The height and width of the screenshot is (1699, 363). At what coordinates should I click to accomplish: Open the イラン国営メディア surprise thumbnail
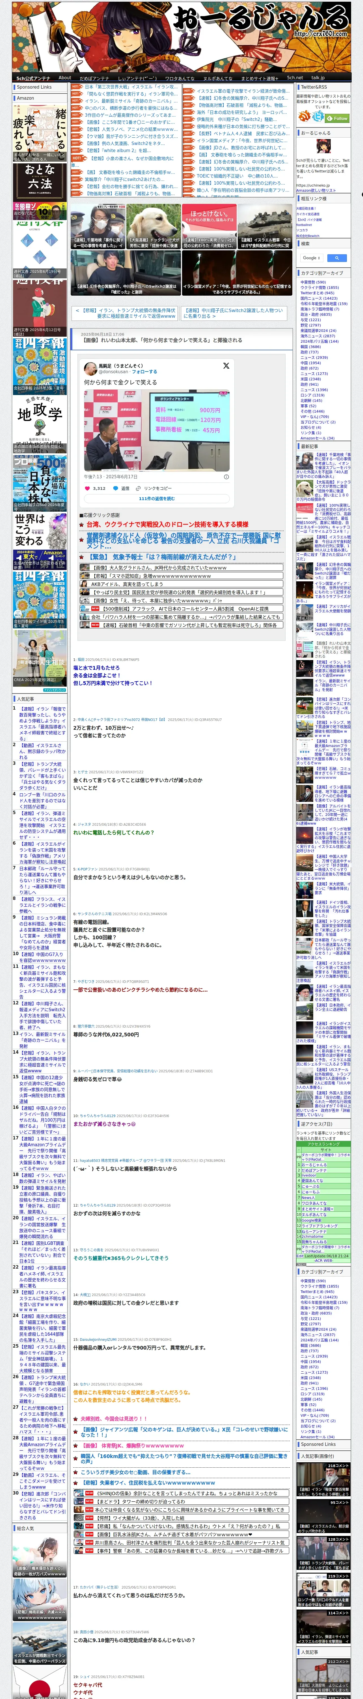click(237, 273)
